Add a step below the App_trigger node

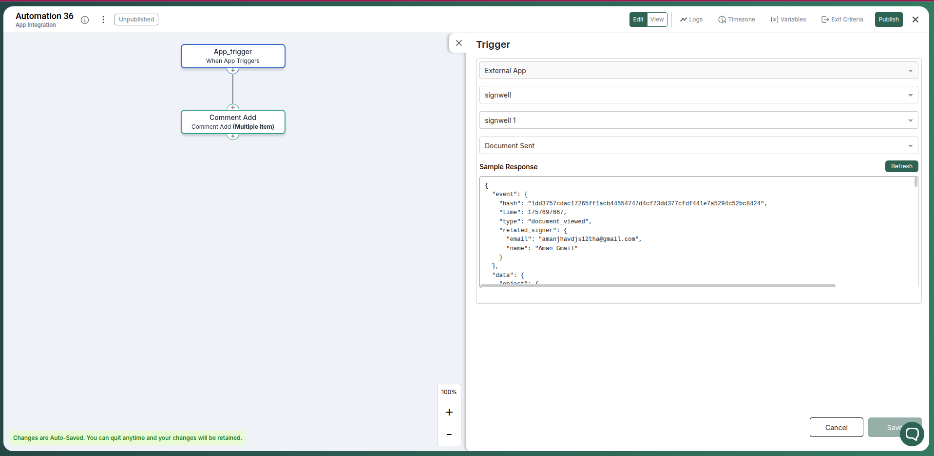pos(233,70)
